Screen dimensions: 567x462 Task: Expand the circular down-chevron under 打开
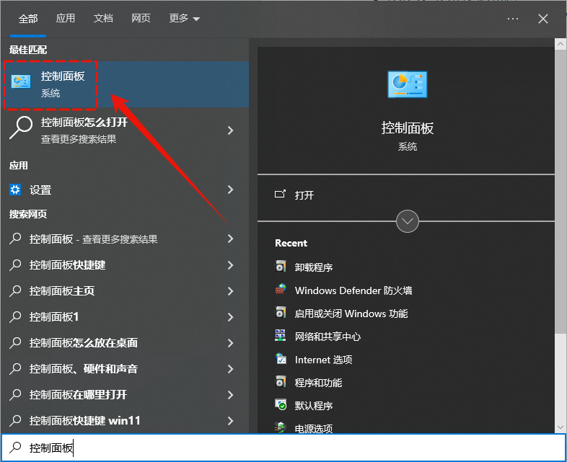408,221
